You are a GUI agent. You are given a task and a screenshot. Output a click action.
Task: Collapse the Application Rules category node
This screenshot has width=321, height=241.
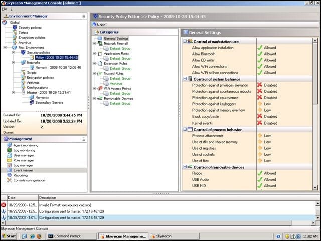tap(94, 54)
